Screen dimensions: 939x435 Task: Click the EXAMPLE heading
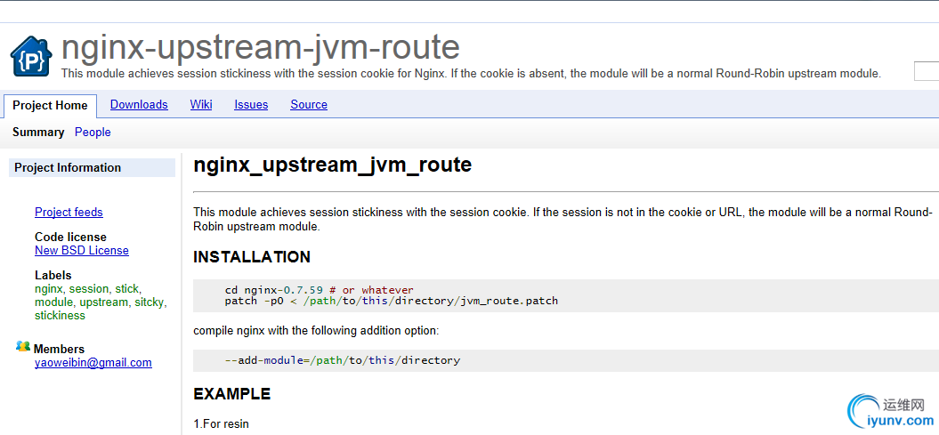(x=231, y=394)
